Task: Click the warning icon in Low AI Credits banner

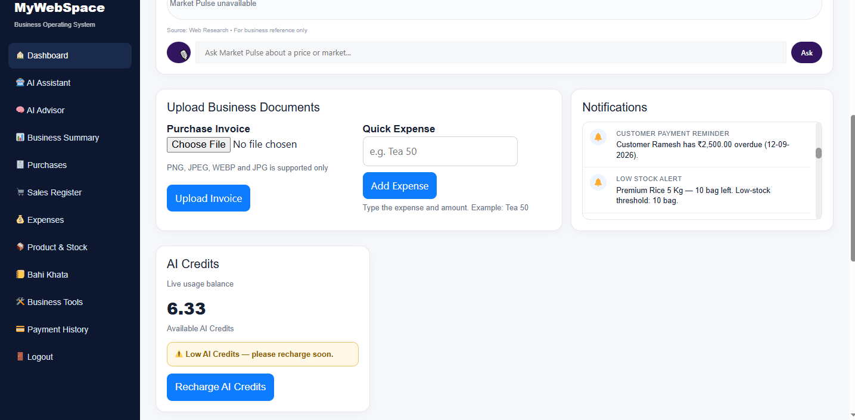Action: (179, 354)
